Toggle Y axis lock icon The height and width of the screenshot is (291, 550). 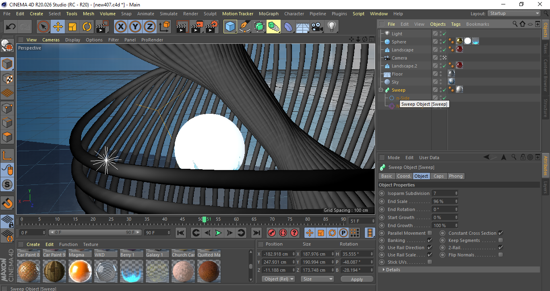tap(135, 27)
